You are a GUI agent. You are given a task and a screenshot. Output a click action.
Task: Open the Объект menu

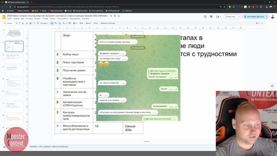click(52, 19)
